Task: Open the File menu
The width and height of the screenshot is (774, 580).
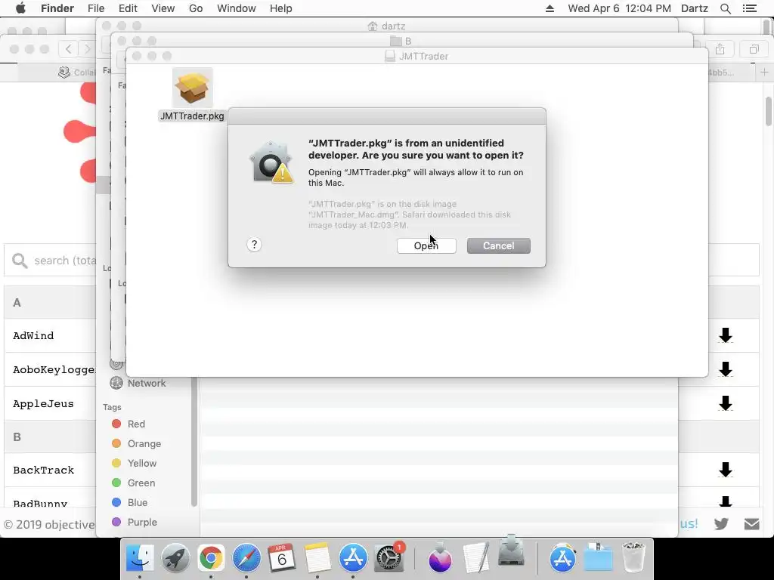Action: click(96, 8)
